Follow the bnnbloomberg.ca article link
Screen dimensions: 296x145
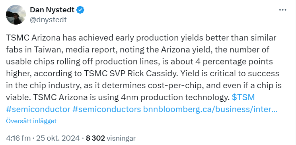pos(210,109)
